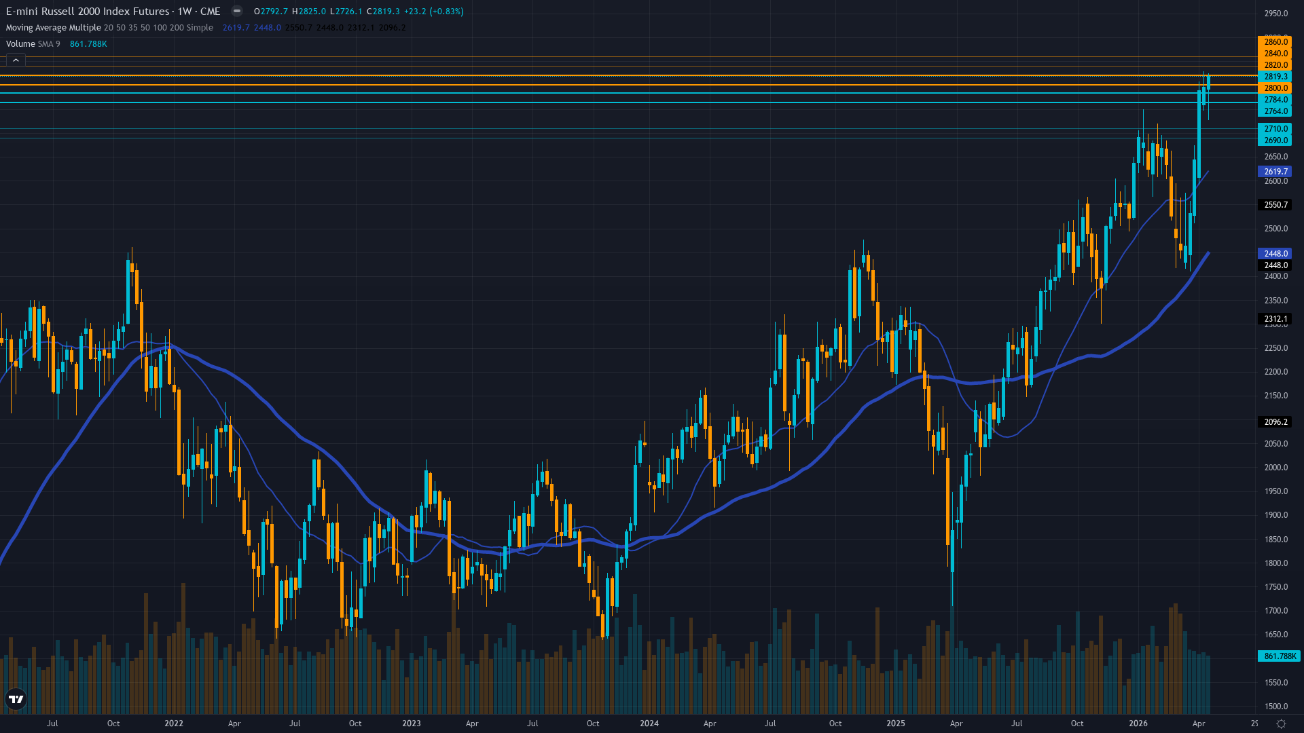Viewport: 1304px width, 733px height.
Task: Click the blue 2448.0 price-axis label
Action: tap(1275, 254)
